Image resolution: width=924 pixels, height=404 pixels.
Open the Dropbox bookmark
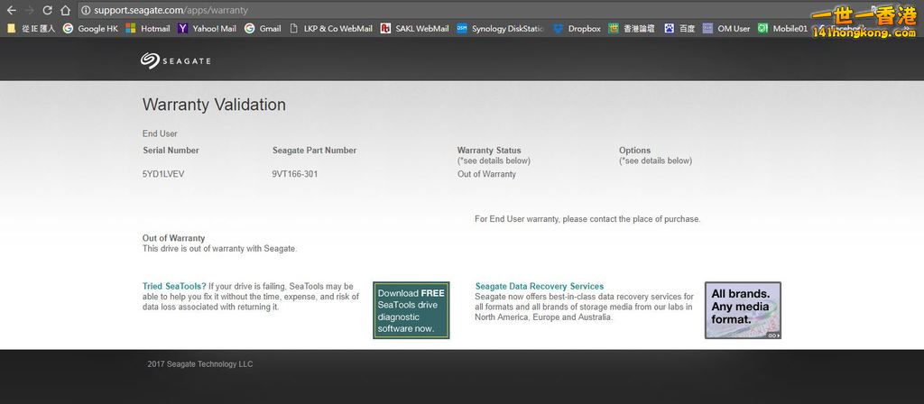click(577, 28)
